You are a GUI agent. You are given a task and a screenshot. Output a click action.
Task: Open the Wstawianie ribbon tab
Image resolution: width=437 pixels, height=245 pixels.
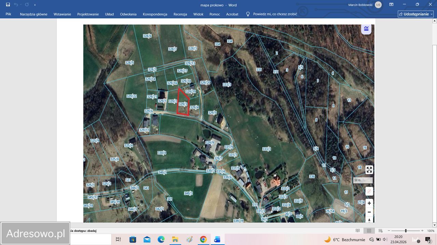(62, 14)
